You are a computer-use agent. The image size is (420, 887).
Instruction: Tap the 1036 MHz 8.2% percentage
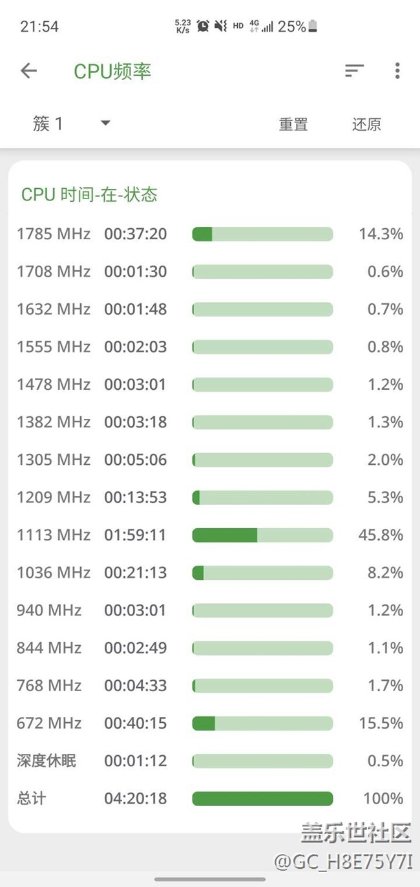pyautogui.click(x=385, y=573)
